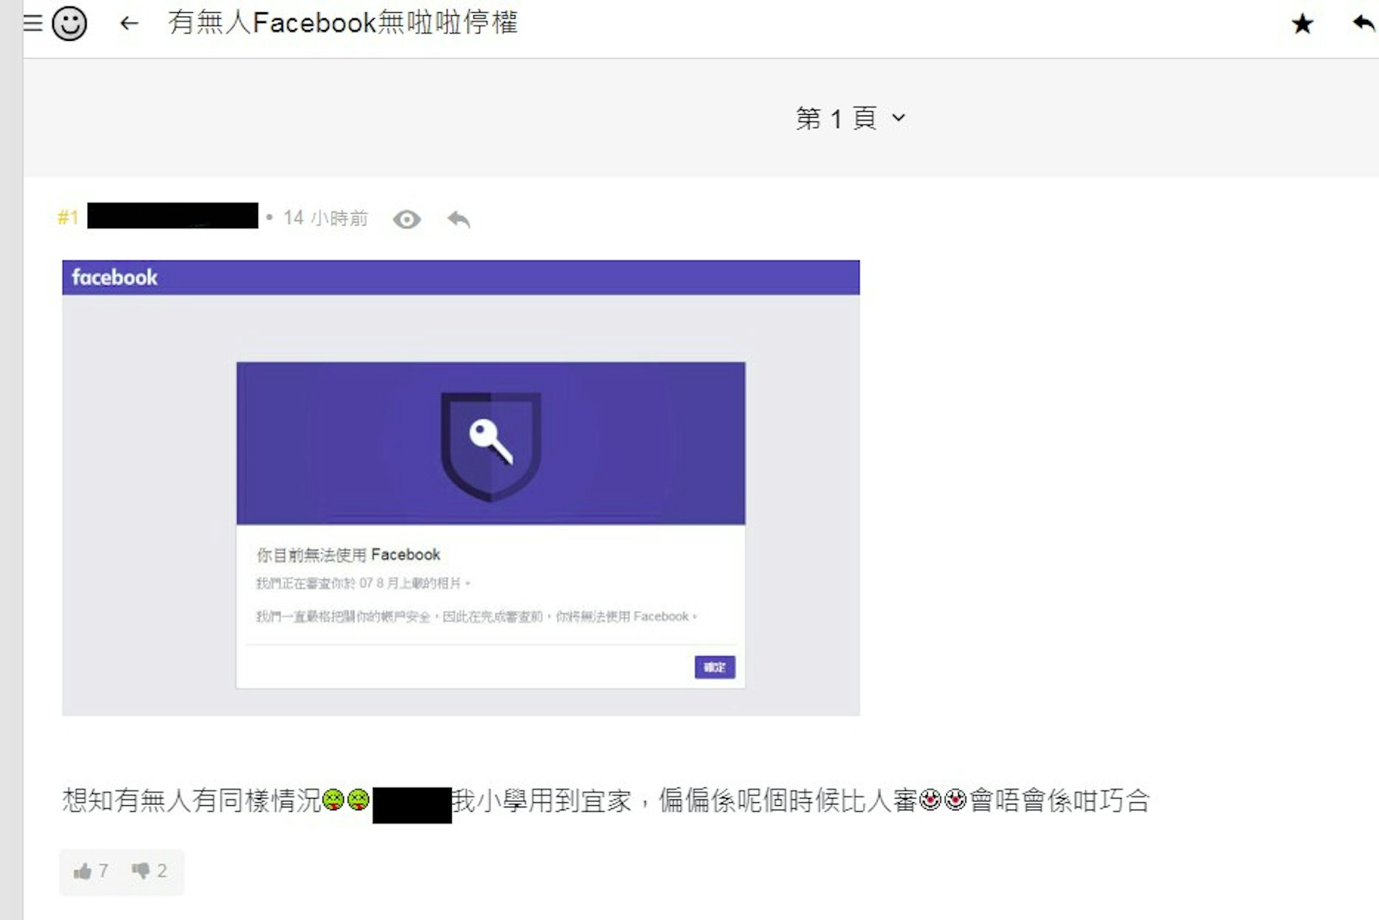This screenshot has width=1379, height=920.
Task: Click the smiley face logo
Action: [x=70, y=24]
